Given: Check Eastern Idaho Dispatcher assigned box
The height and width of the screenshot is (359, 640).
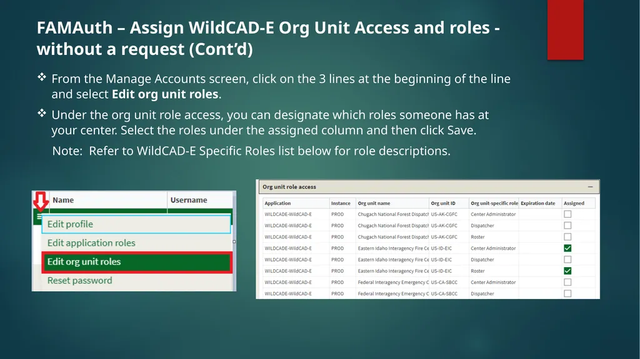Looking at the screenshot, I should point(567,260).
